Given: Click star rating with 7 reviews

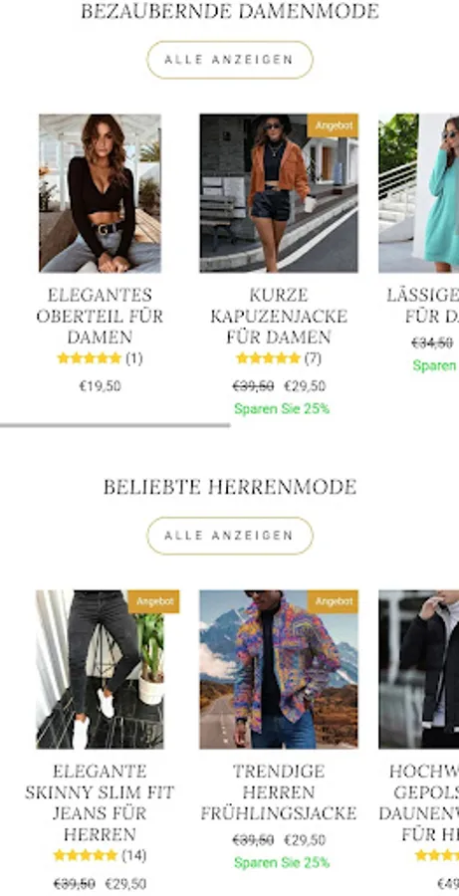Looking at the screenshot, I should tap(268, 358).
